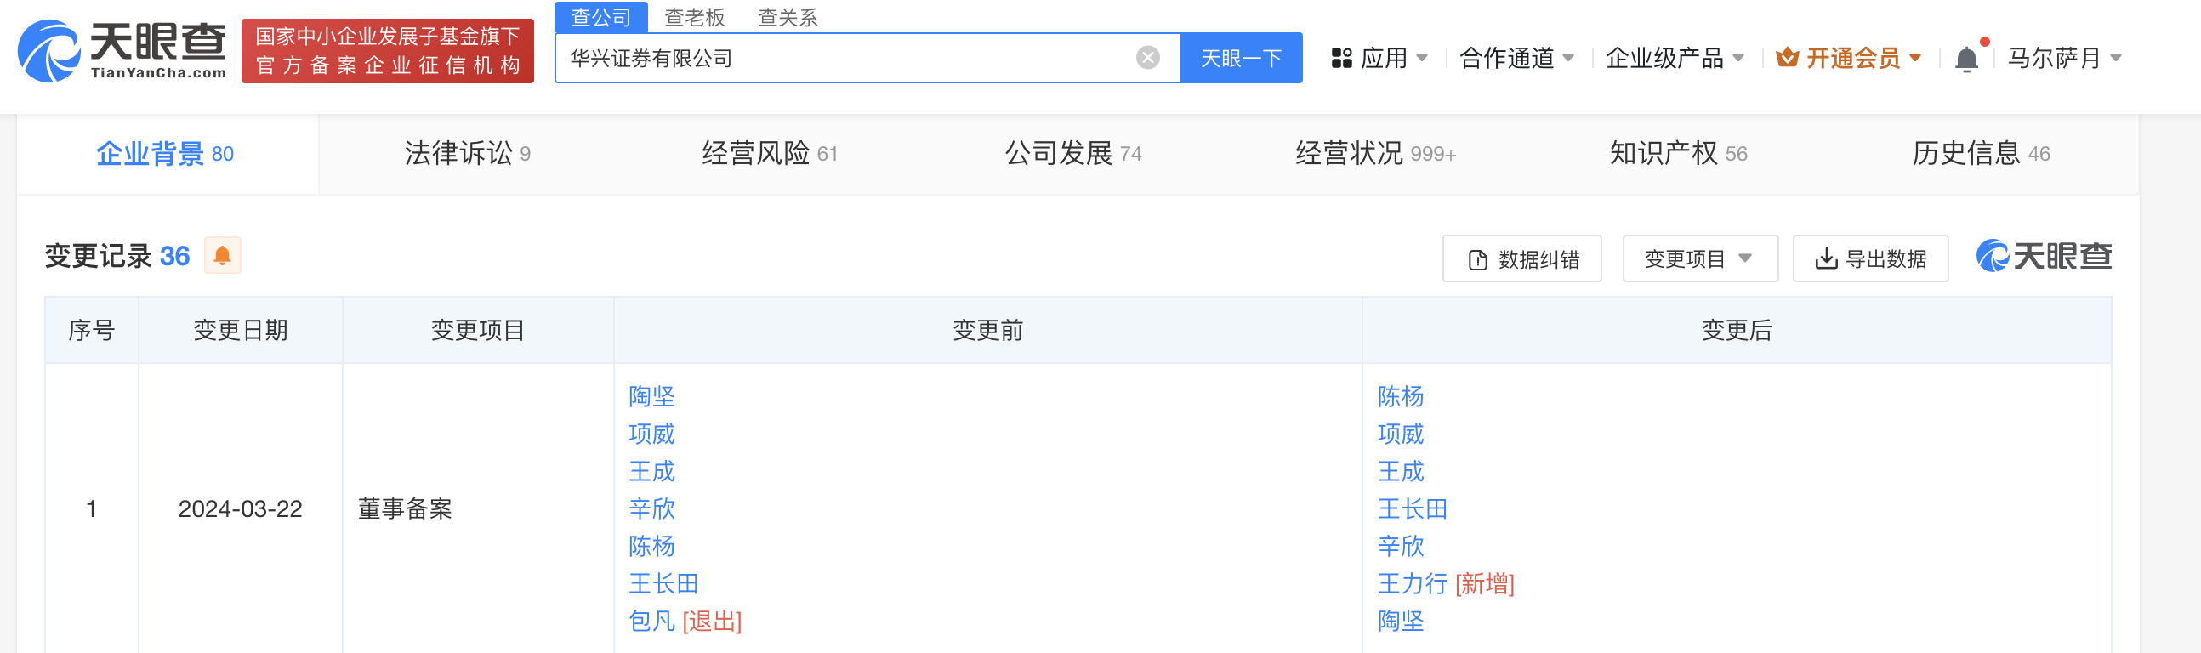The image size is (2201, 653).
Task: Click the 序号 column header
Action: [x=91, y=331]
